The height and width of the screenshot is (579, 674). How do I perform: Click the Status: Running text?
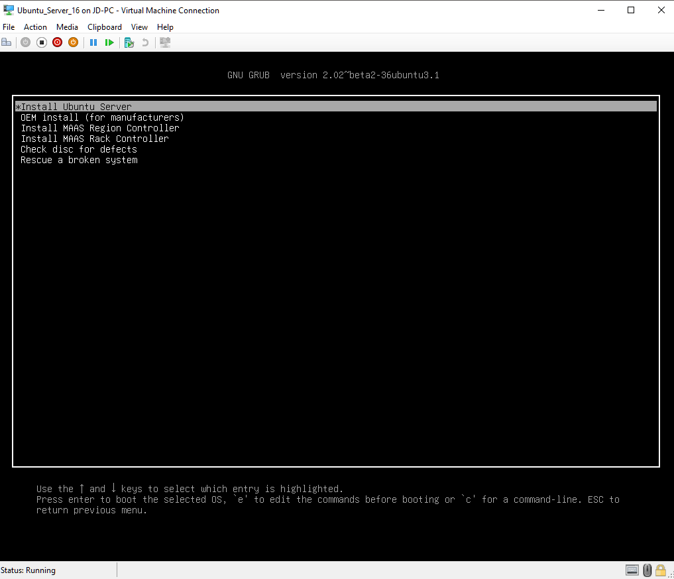pos(28,570)
